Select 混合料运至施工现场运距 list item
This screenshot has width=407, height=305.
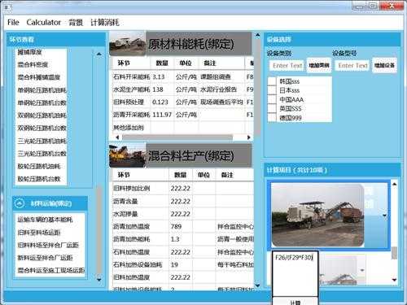pos(50,270)
